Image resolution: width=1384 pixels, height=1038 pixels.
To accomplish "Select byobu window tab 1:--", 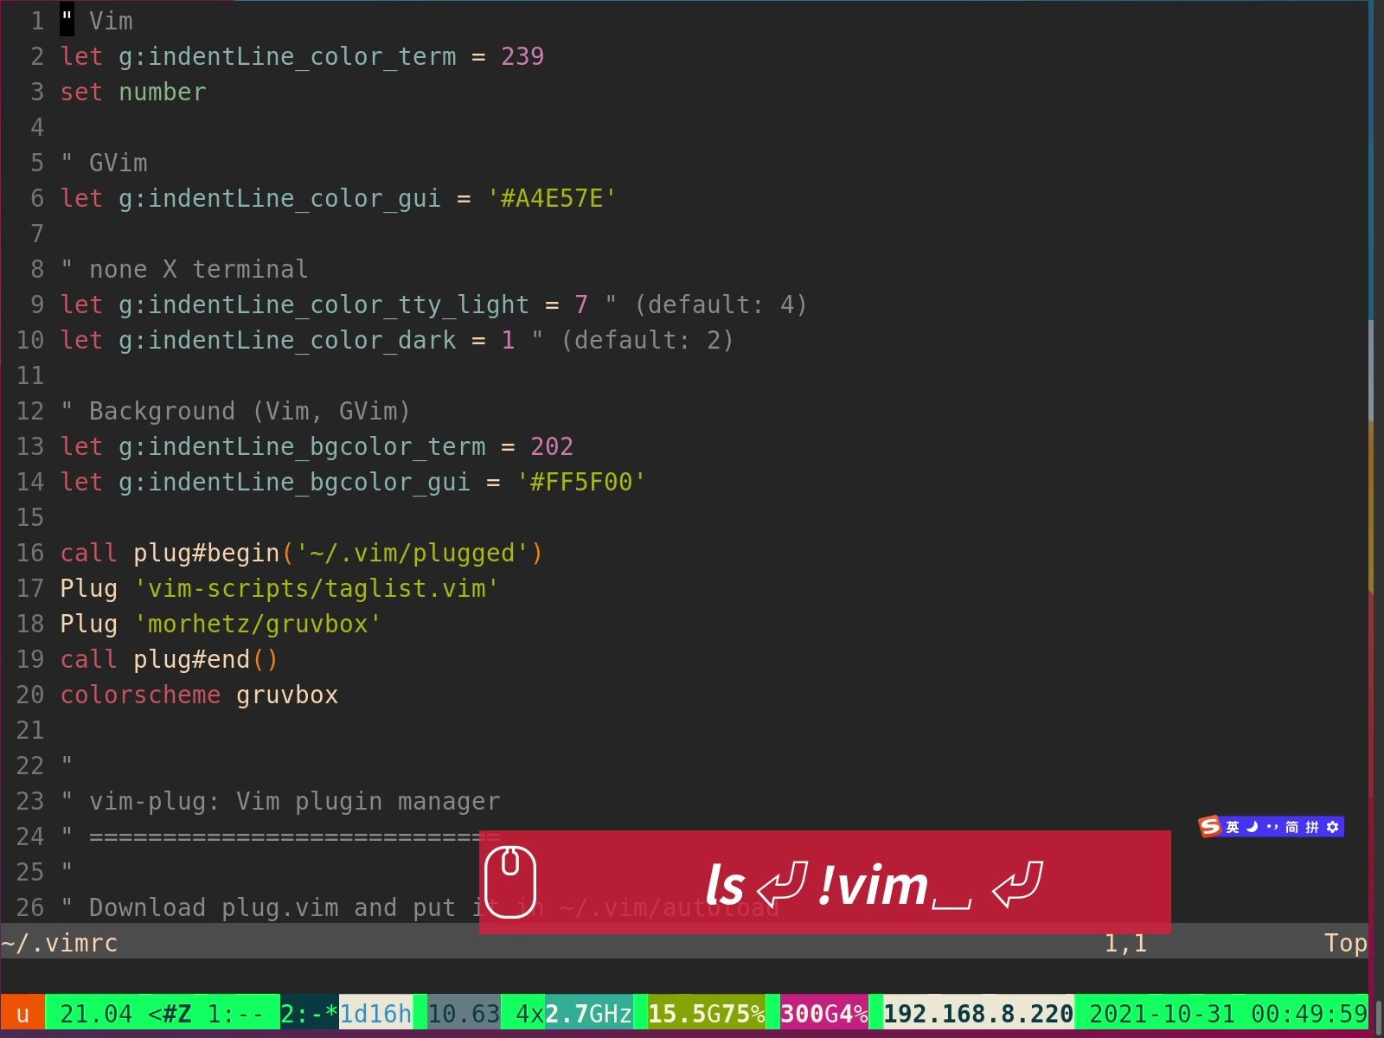I will [x=235, y=1014].
